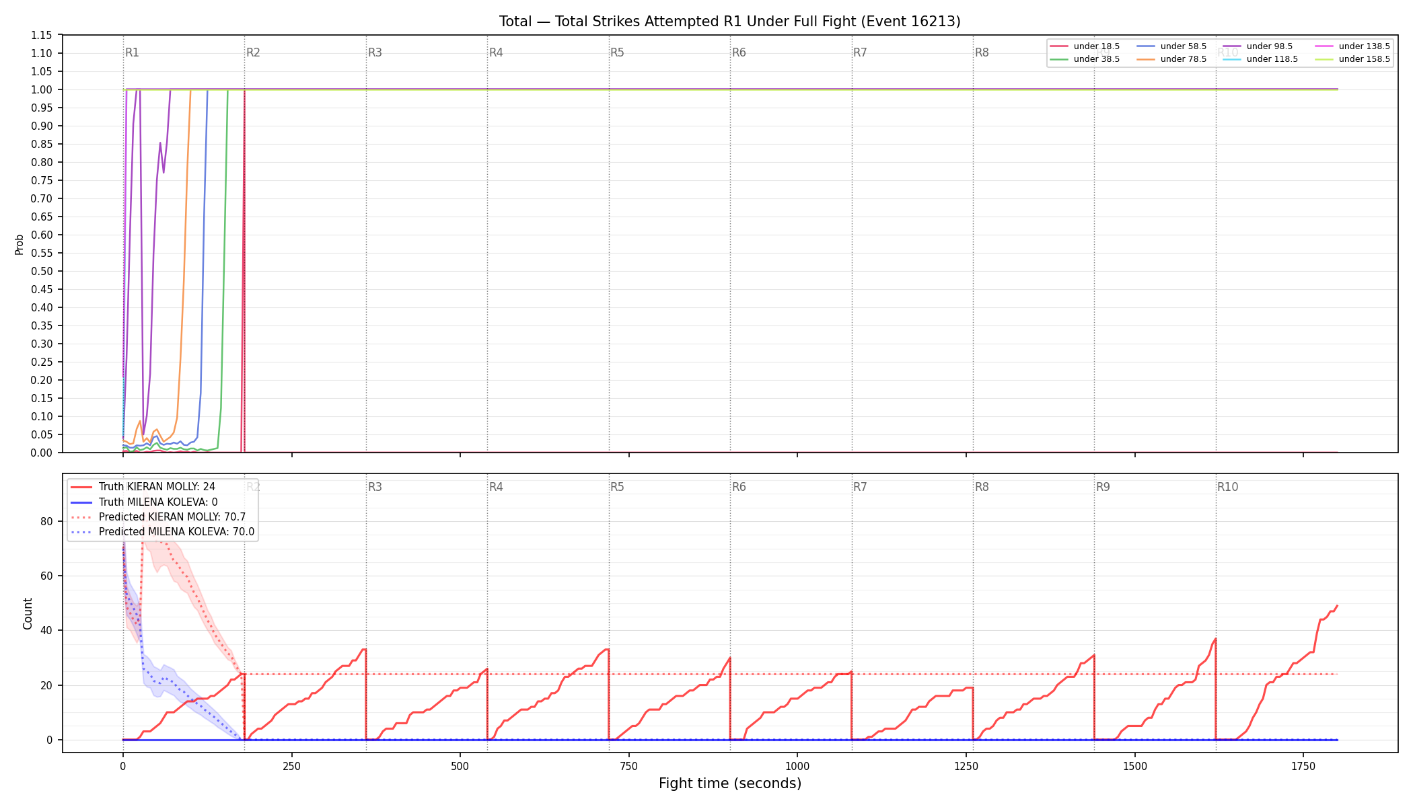The image size is (1413, 807).
Task: Click the 'Count' y-axis label
Action: tap(28, 613)
